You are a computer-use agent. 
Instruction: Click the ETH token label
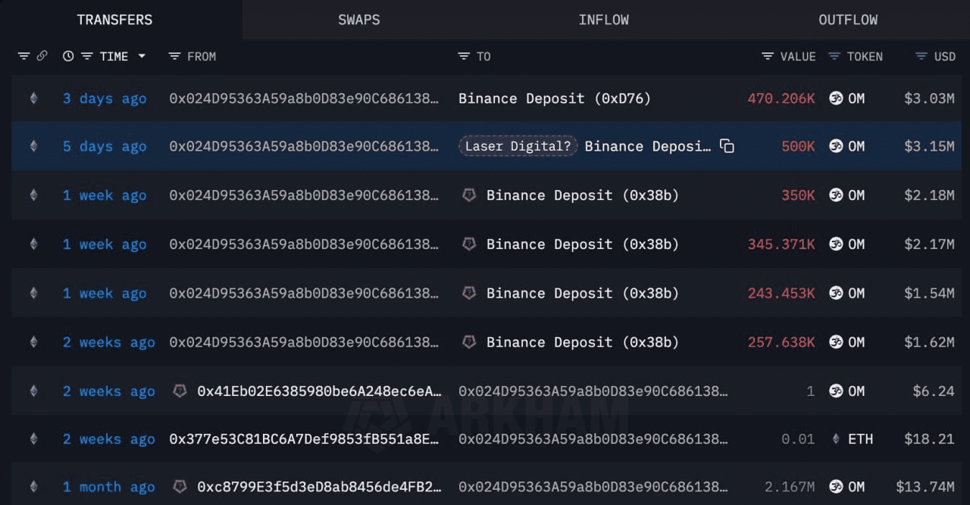(x=860, y=439)
